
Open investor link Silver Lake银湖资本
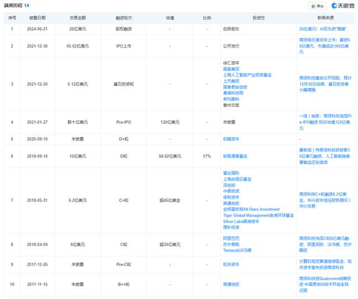241,221
